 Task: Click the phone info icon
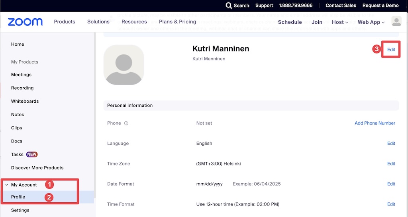[x=126, y=123]
